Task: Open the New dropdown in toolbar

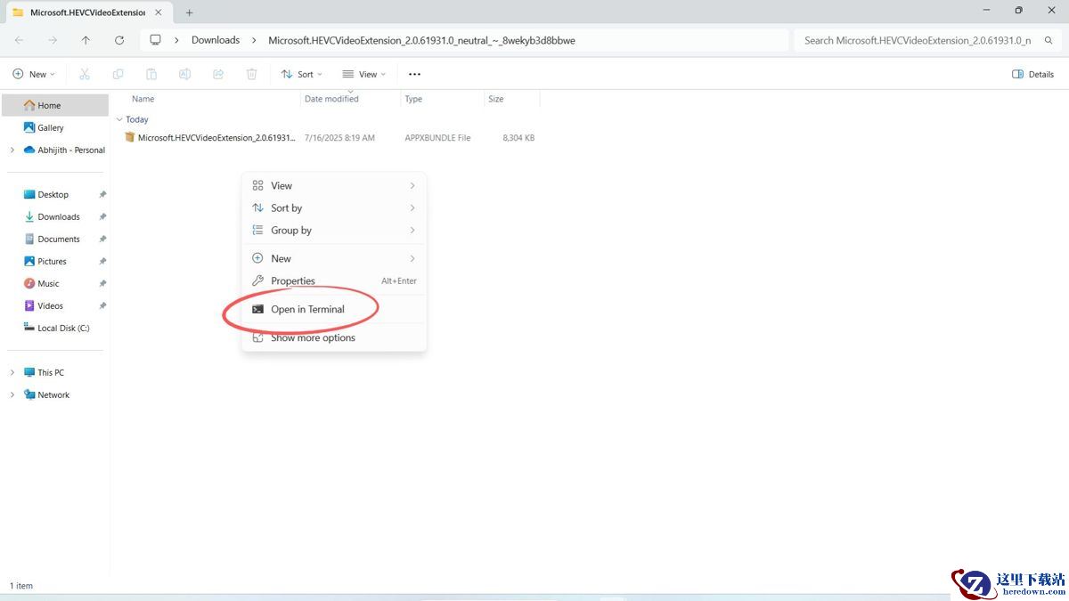Action: coord(34,74)
